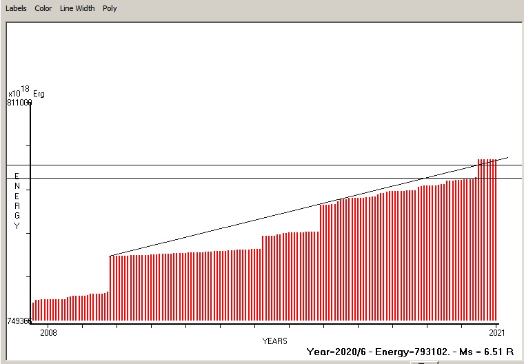Click the 811000 maximum y-axis value

click(x=20, y=103)
